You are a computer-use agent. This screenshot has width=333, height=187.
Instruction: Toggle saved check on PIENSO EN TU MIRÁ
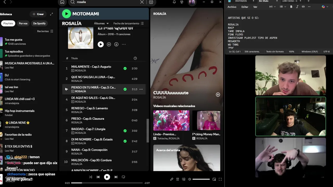(x=125, y=89)
